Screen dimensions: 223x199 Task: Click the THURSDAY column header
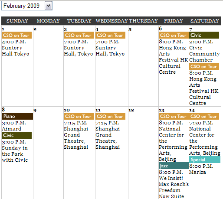click(x=143, y=21)
